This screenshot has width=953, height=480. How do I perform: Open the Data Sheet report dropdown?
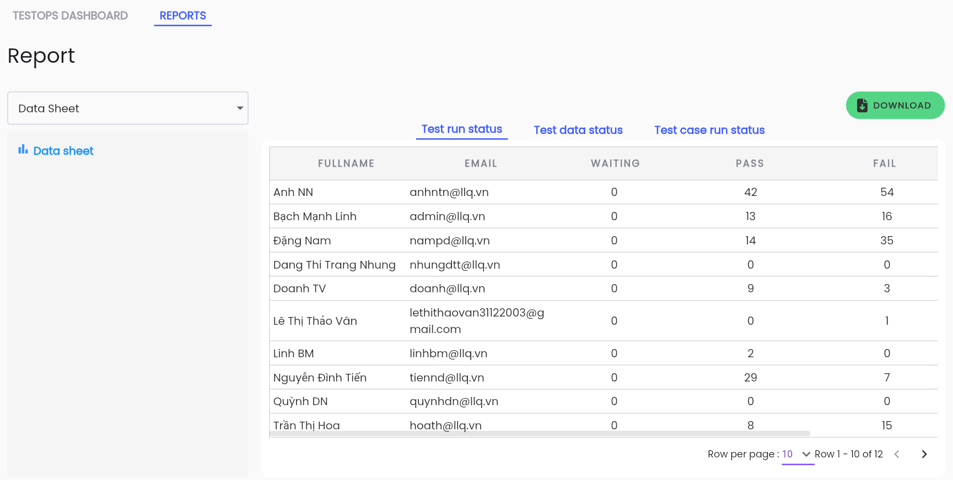coord(128,108)
